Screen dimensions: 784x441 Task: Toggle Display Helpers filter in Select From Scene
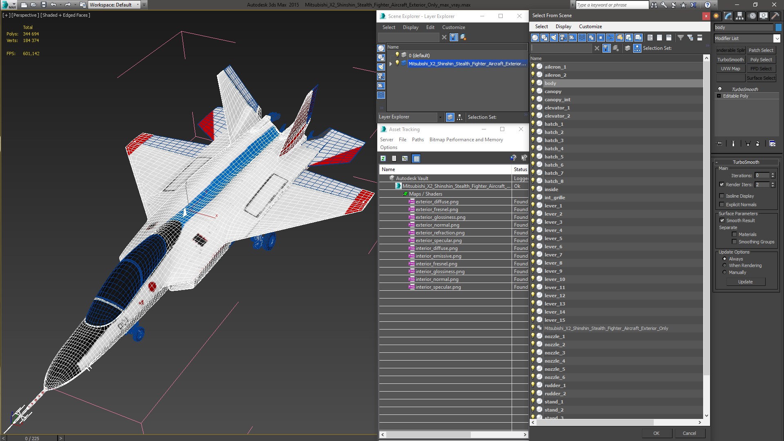tap(572, 38)
